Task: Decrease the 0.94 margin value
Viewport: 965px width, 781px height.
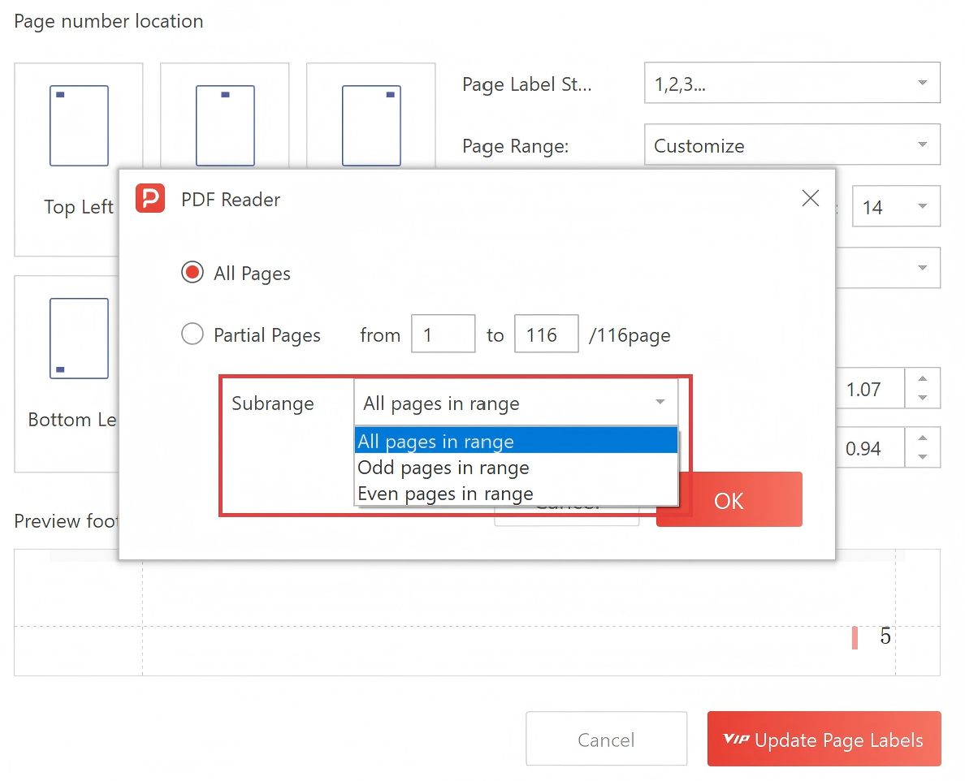Action: click(923, 457)
